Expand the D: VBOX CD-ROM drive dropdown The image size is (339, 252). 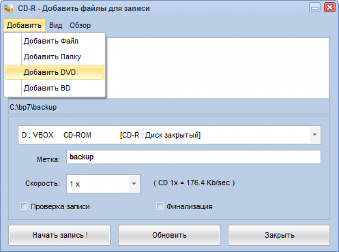click(x=315, y=135)
